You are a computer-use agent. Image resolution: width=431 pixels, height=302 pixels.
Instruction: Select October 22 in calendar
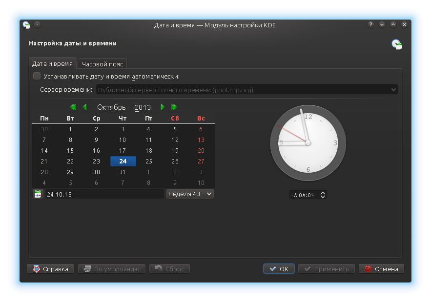pyautogui.click(x=70, y=161)
